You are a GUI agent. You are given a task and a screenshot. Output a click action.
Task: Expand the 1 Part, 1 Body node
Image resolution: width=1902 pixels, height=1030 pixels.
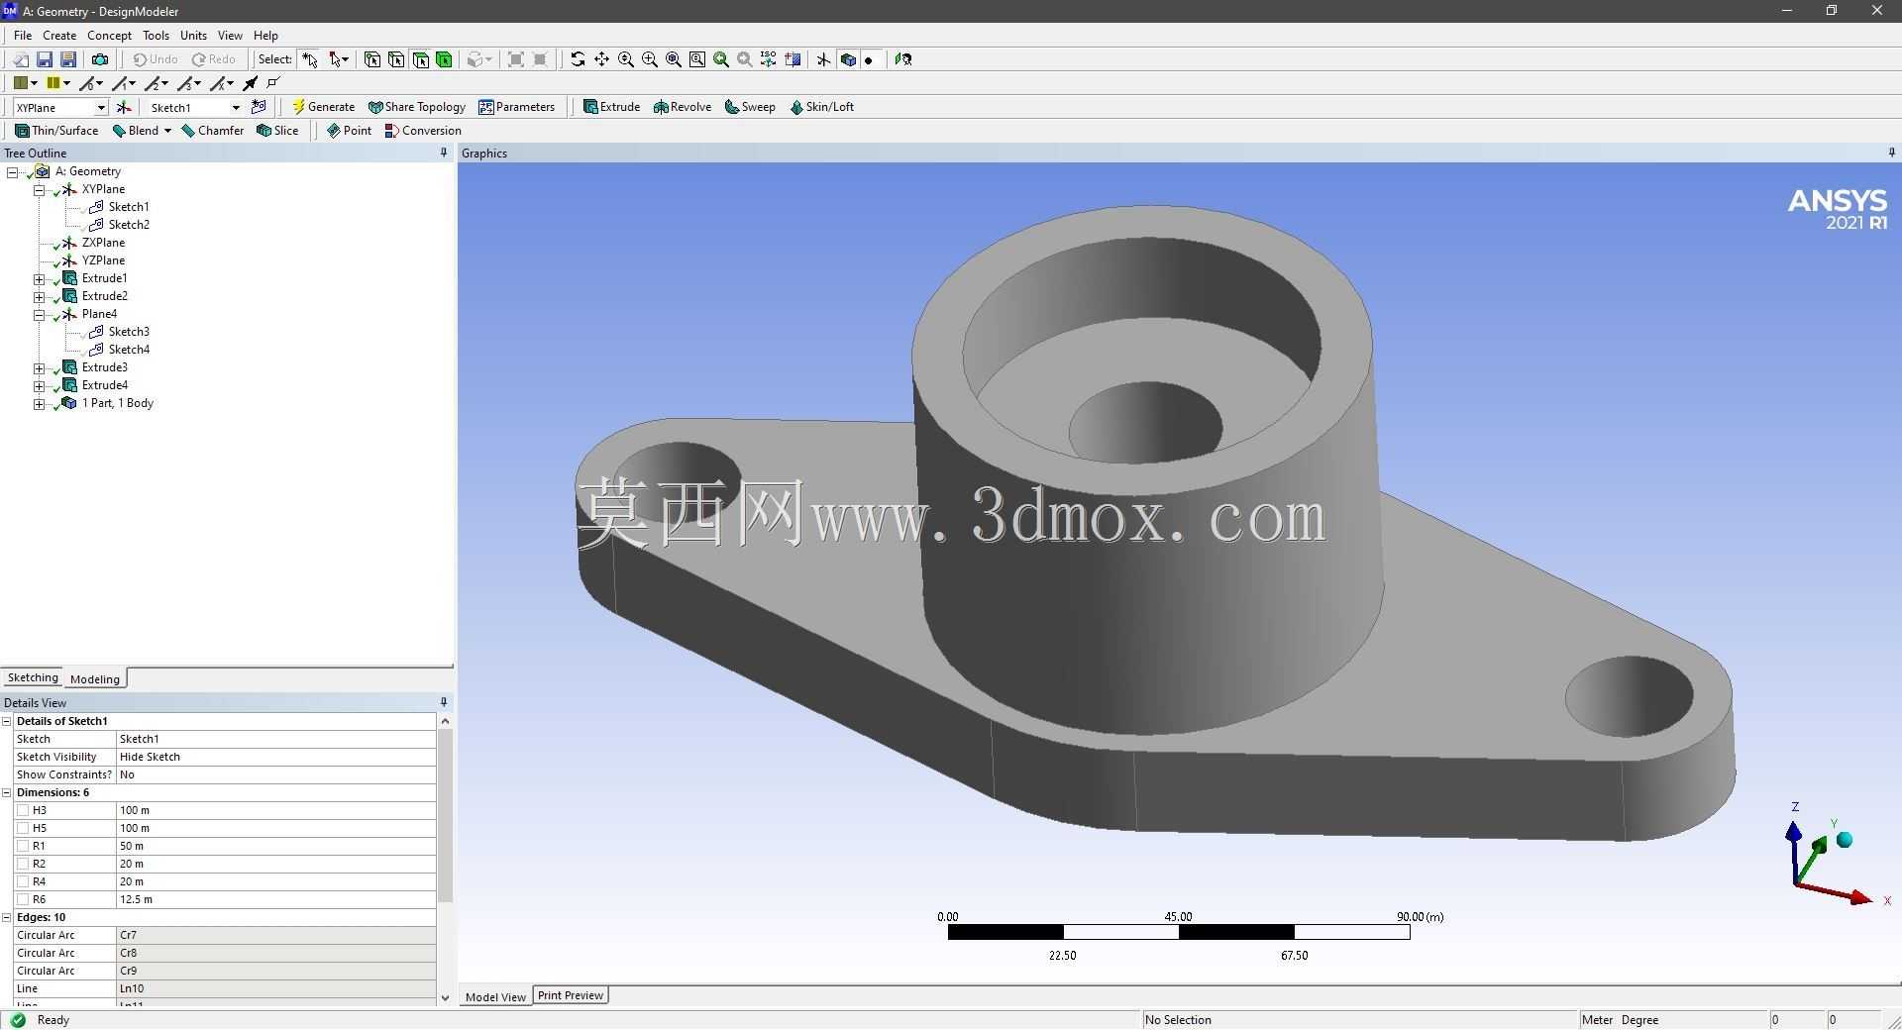click(40, 404)
